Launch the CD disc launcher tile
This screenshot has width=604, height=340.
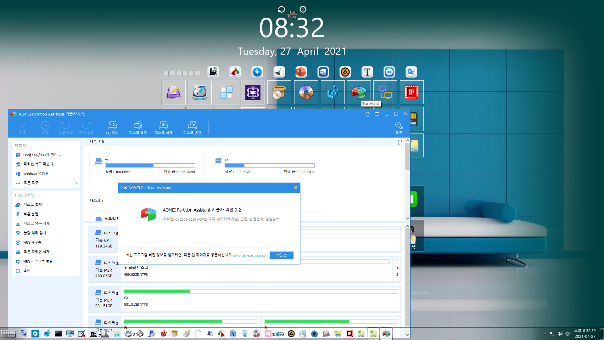(306, 92)
